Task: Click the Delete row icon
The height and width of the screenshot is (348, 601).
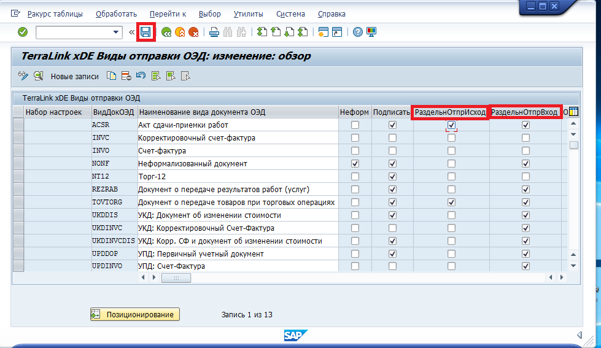Action: tap(126, 76)
